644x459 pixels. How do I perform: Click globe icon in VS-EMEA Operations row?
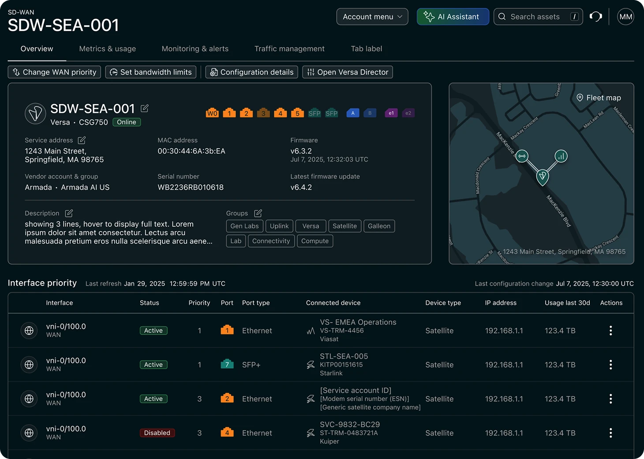(29, 331)
